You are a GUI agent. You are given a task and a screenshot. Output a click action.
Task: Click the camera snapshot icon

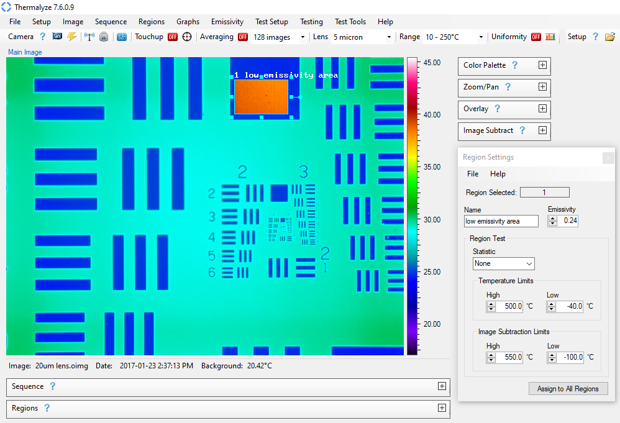(104, 37)
